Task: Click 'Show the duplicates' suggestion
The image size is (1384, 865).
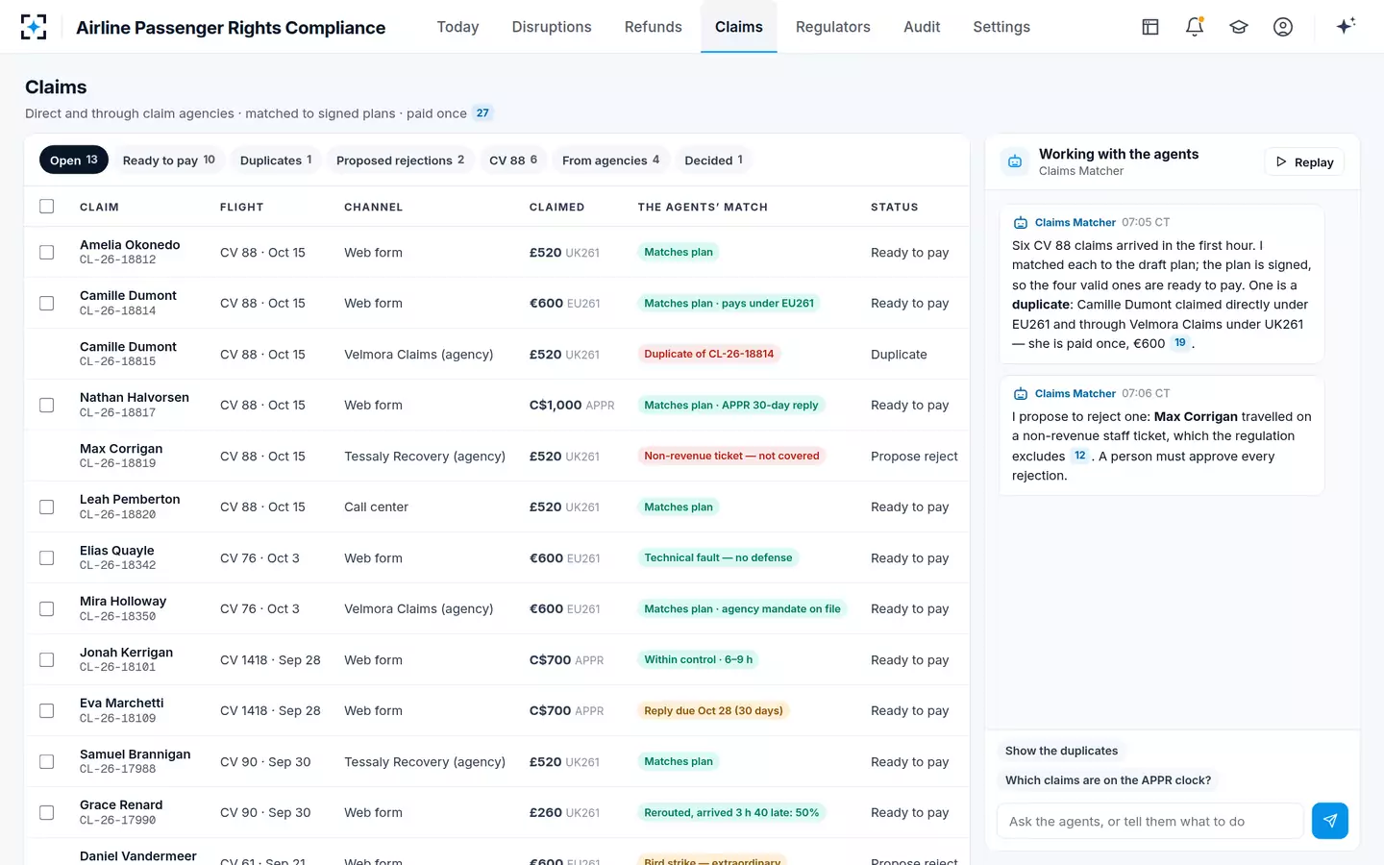Action: coord(1062,751)
